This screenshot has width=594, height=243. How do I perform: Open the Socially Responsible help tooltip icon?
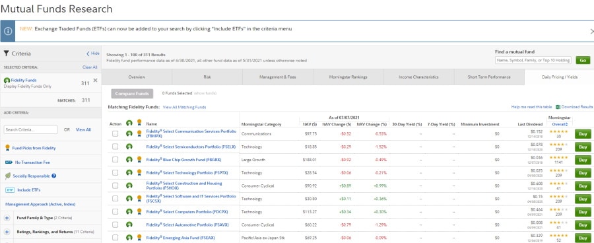click(x=54, y=176)
